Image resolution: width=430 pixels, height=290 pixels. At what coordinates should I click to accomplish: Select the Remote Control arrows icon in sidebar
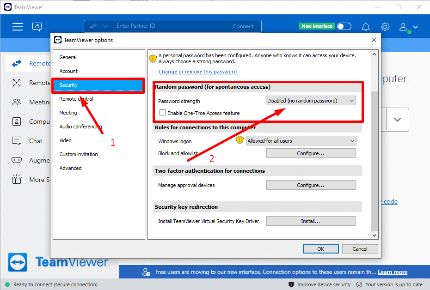(x=17, y=63)
